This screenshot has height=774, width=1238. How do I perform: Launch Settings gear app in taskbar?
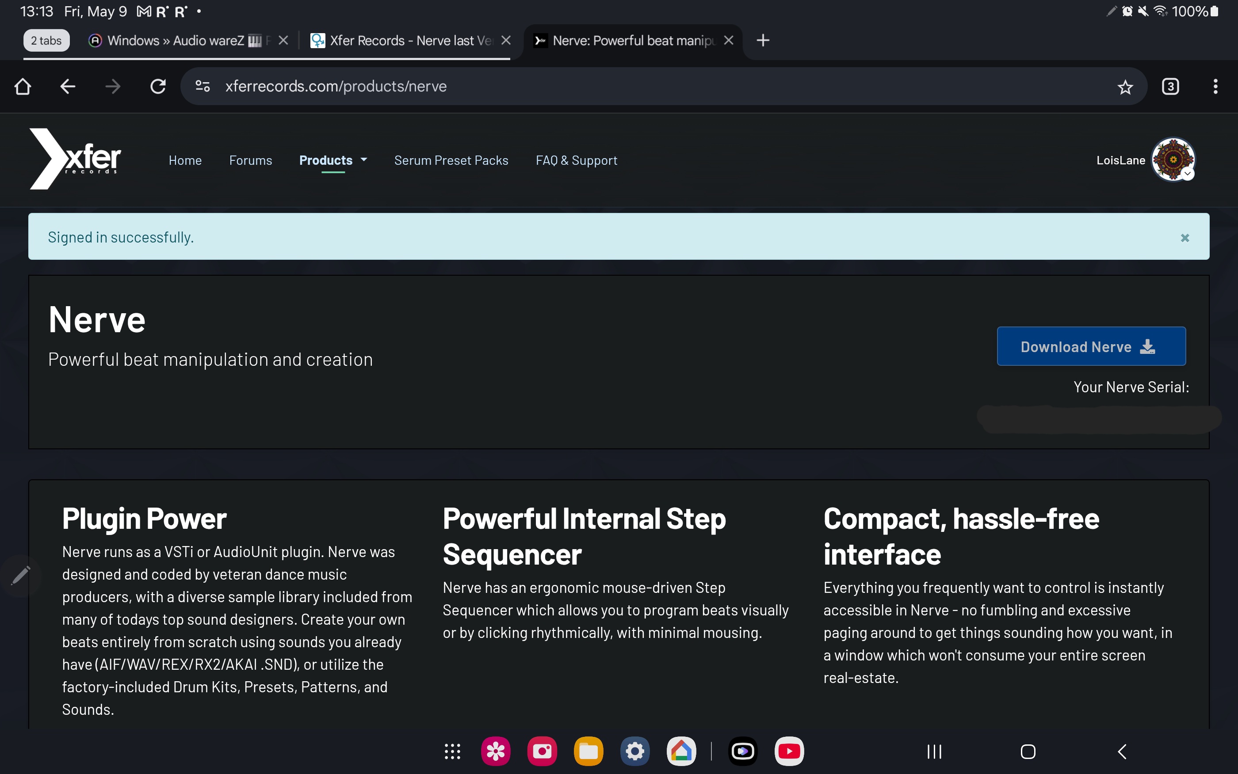pos(634,751)
